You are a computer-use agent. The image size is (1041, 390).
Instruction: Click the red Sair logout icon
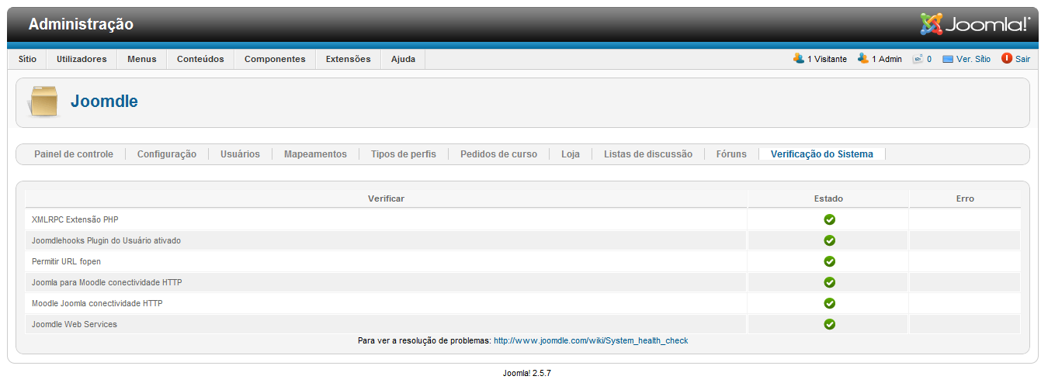click(1007, 59)
